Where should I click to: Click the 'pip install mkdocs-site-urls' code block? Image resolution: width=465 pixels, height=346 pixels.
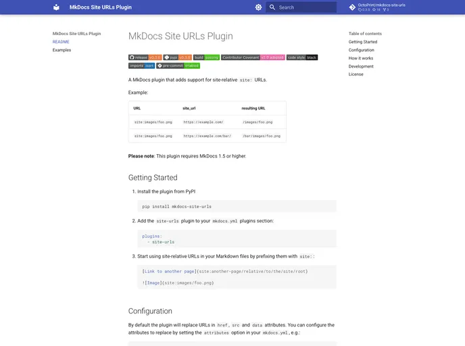[237, 206]
